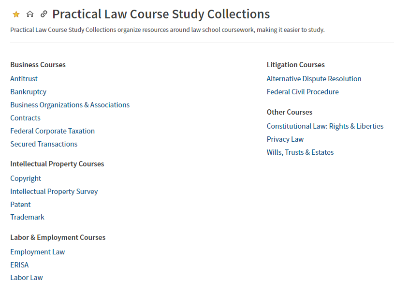Click the gold favorite star icon
Viewport: 394px width, 296px height.
point(16,15)
